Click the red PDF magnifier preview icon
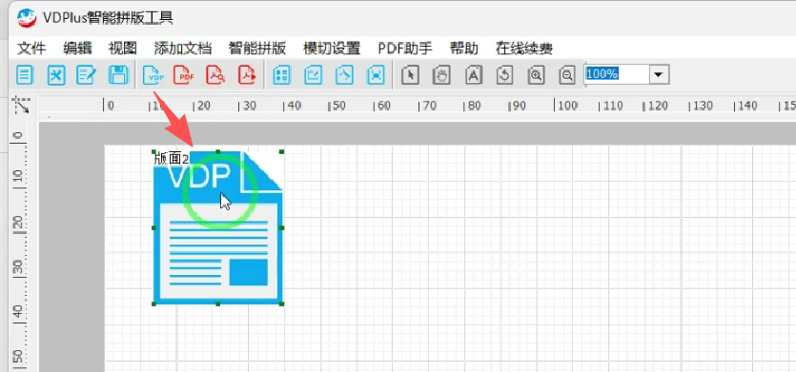Viewport: 796px width, 372px height. (215, 75)
